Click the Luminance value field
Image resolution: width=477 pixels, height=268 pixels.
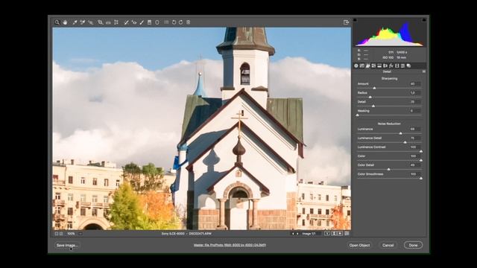click(x=415, y=129)
